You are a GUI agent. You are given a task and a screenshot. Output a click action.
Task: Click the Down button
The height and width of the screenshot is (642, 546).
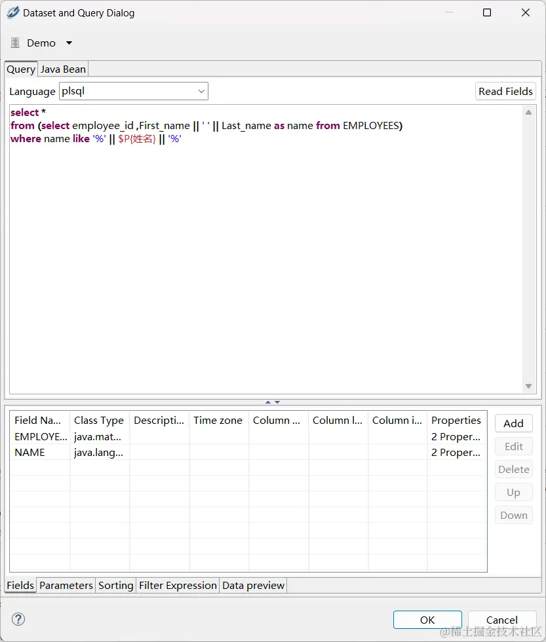[x=514, y=515]
